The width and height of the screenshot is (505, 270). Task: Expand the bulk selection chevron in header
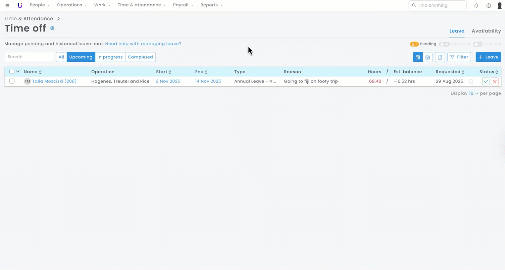tap(18, 72)
